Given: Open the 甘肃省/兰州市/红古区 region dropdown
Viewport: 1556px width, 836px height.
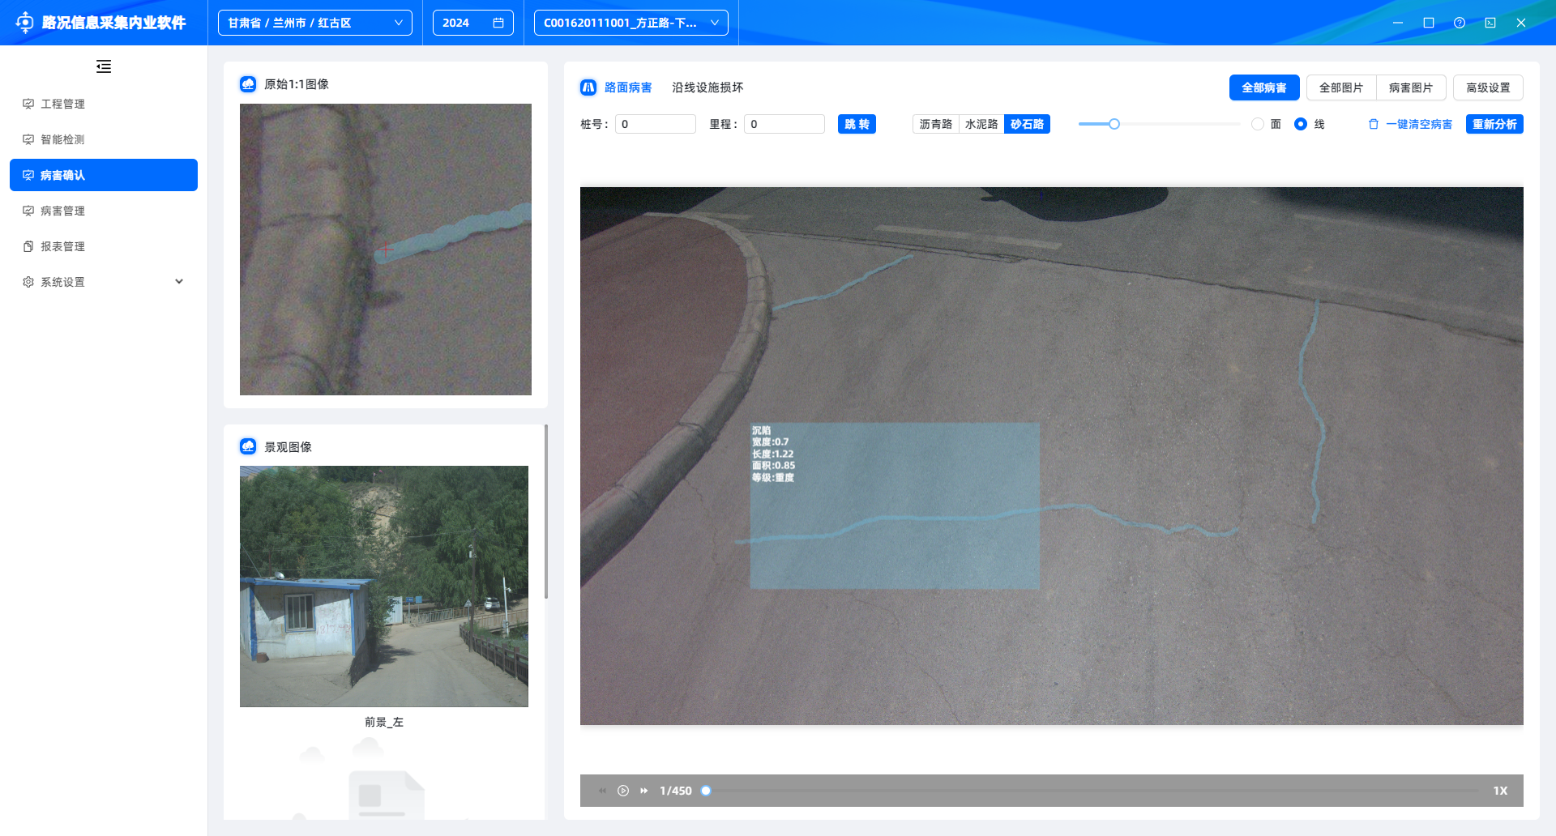Looking at the screenshot, I should (314, 23).
